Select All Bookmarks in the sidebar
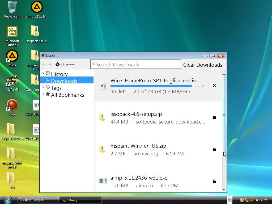The height and width of the screenshot is (204, 272). [x=67, y=95]
